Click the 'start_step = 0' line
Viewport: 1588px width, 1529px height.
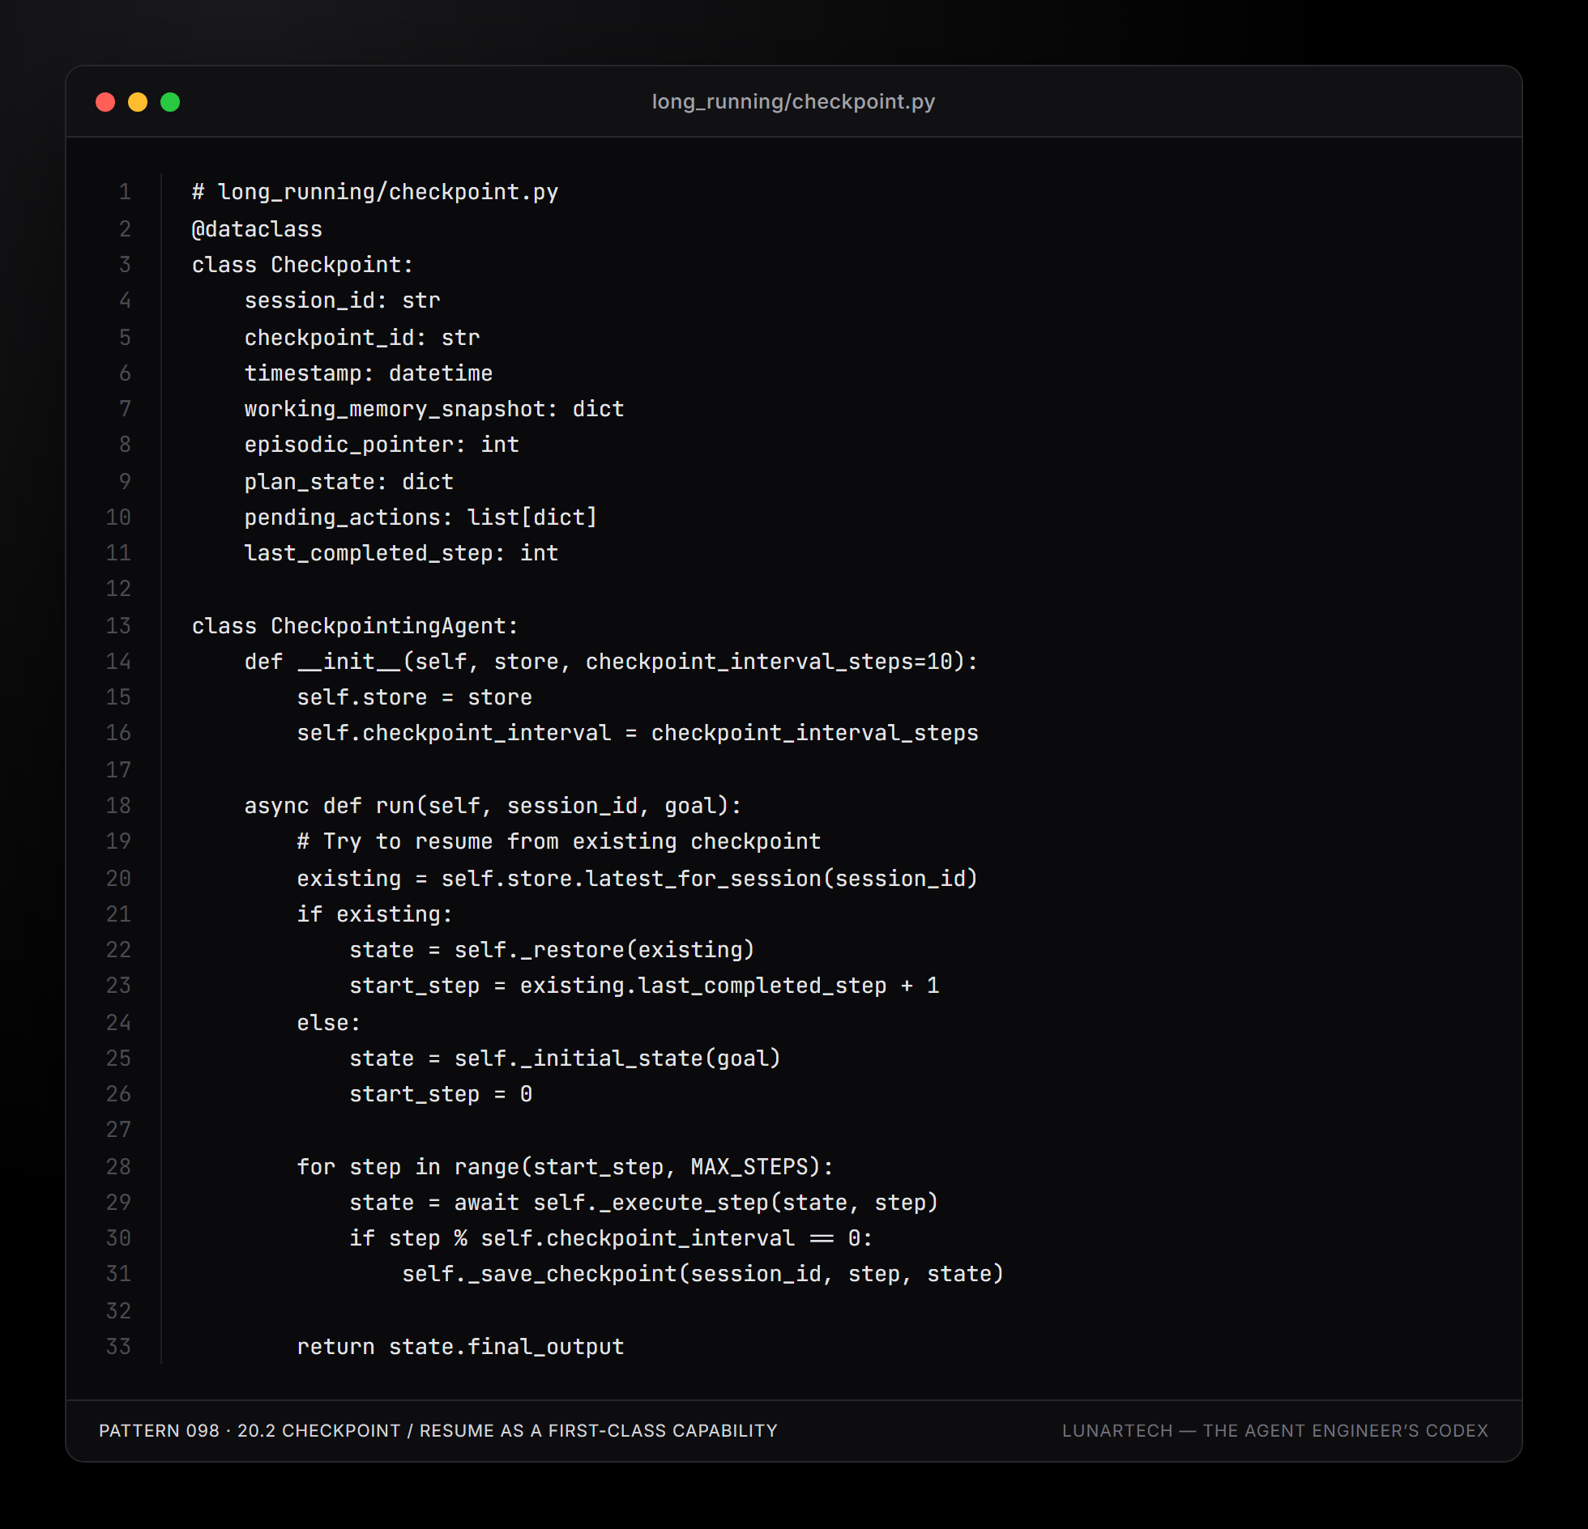441,1094
